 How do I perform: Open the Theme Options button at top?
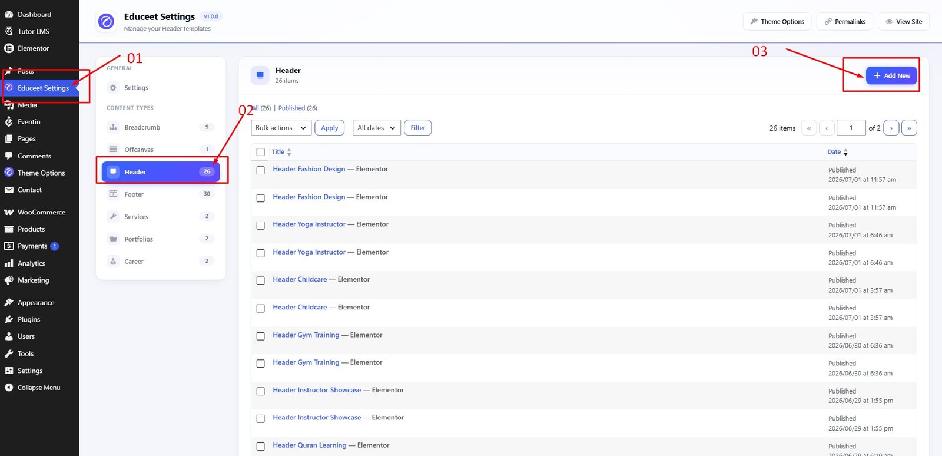(777, 22)
